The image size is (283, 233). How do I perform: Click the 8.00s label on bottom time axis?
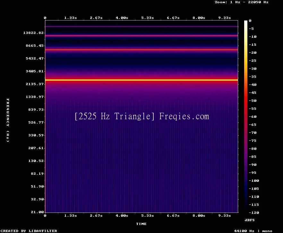[199, 215]
